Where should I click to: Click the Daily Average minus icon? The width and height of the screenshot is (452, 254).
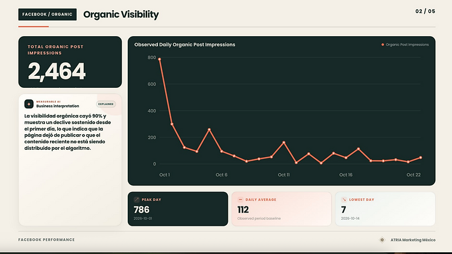[240, 200]
